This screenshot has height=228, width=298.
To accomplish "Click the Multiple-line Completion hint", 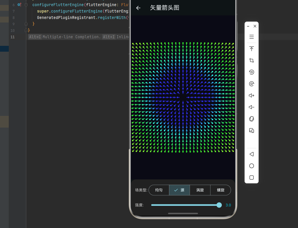I will click(x=72, y=37).
